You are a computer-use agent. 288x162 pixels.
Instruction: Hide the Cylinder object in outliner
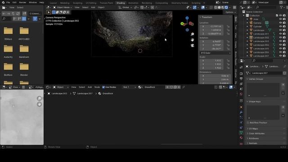[x=280, y=27]
